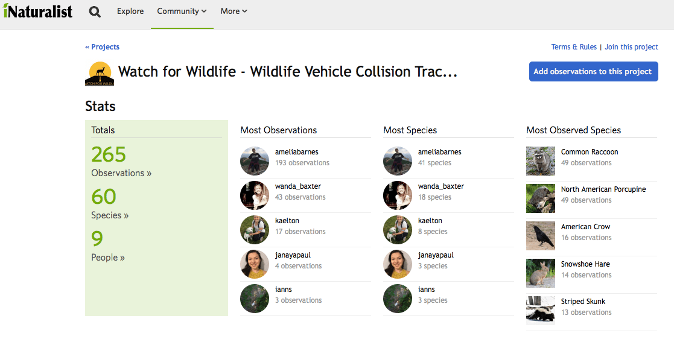
Task: Go back to Projects link
Action: pos(103,47)
